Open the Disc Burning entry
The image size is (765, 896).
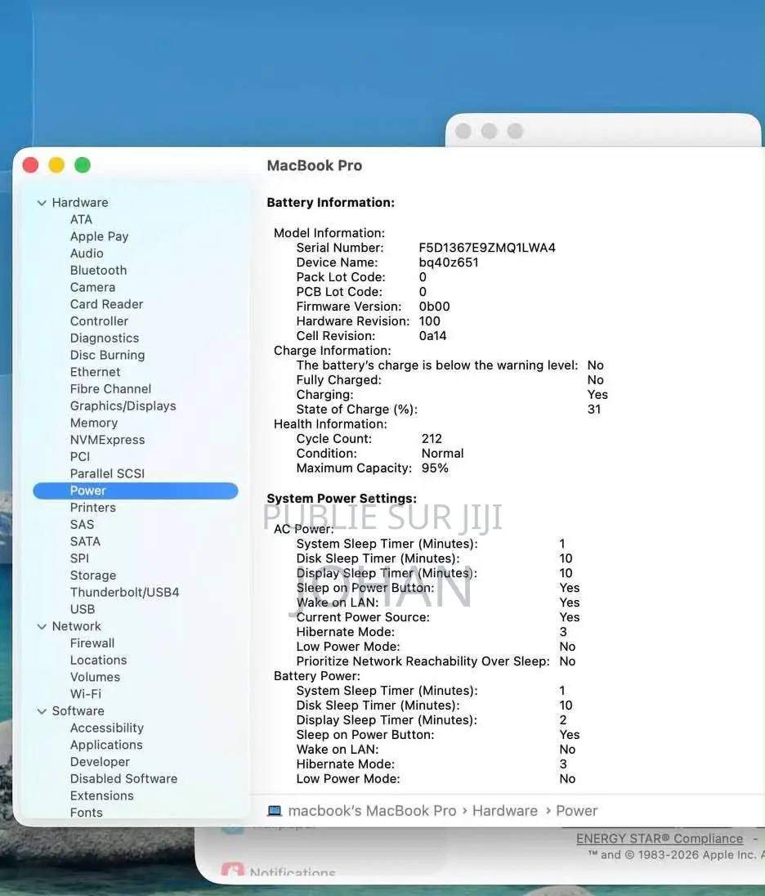107,355
